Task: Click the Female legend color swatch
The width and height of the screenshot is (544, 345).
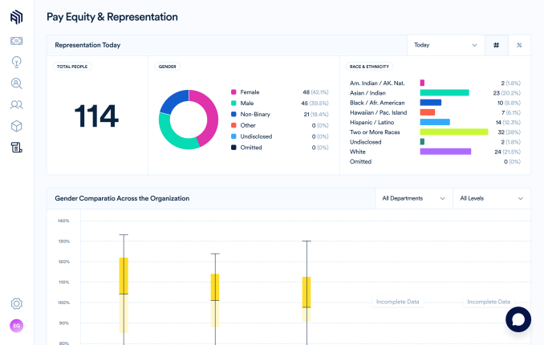Action: click(x=233, y=92)
